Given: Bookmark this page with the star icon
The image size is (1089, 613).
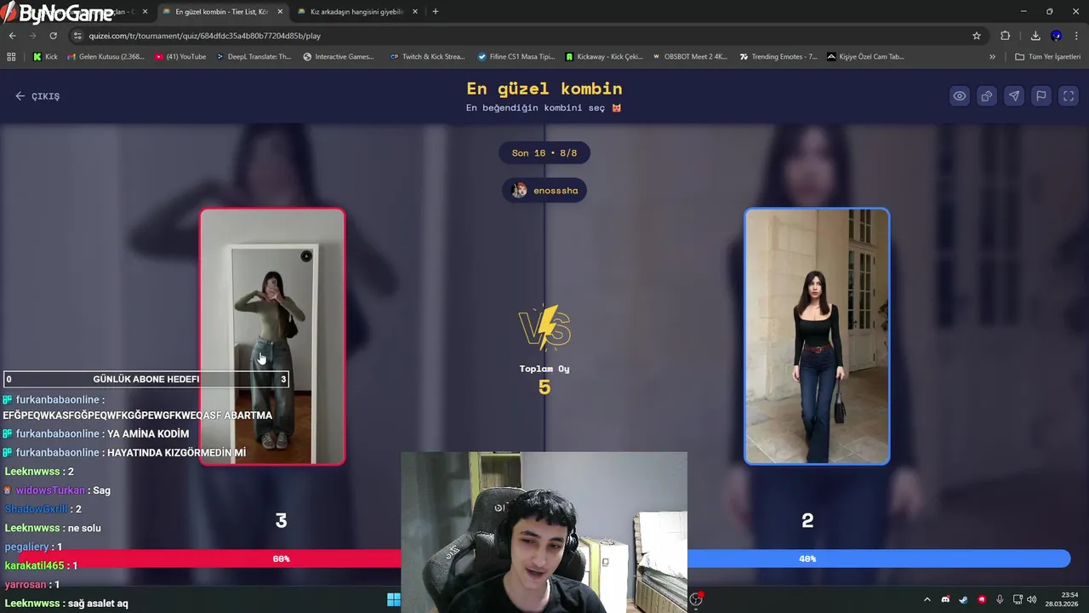Looking at the screenshot, I should point(977,36).
